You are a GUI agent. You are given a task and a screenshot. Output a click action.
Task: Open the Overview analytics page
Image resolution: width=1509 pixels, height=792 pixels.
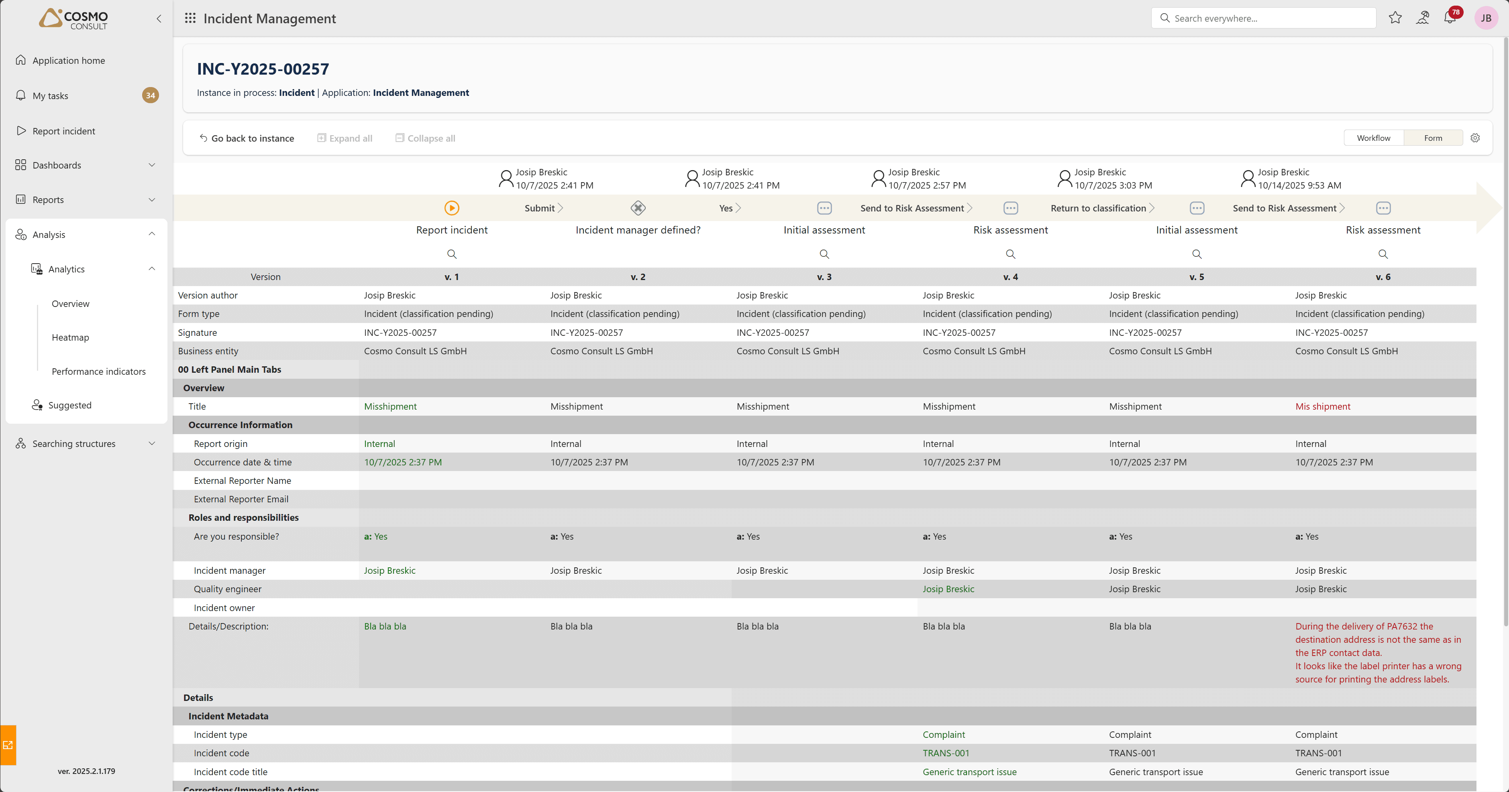70,304
